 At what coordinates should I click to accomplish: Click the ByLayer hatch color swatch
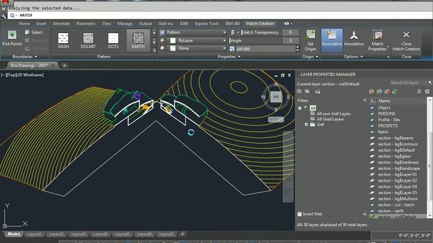coord(173,40)
